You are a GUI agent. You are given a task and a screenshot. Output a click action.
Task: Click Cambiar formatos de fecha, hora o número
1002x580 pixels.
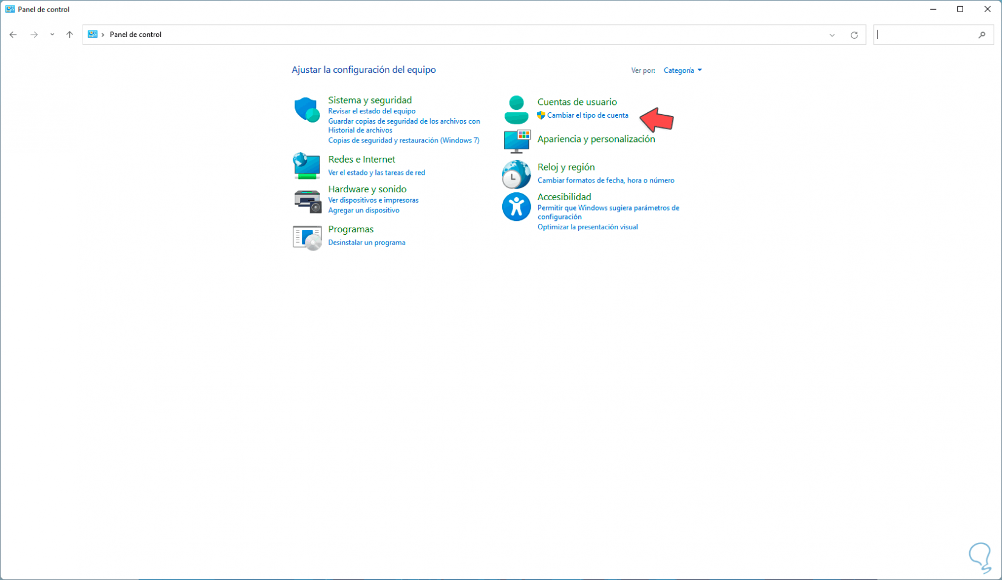(605, 180)
